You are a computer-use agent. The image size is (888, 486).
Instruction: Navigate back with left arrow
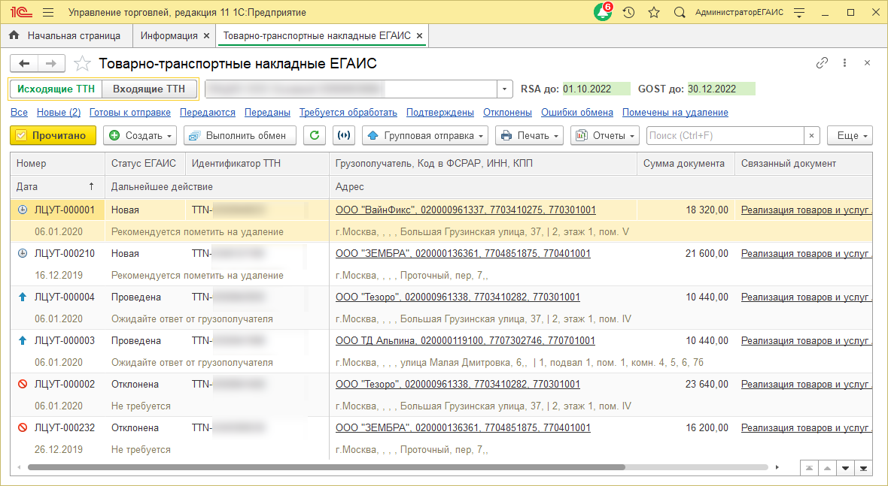click(x=24, y=64)
